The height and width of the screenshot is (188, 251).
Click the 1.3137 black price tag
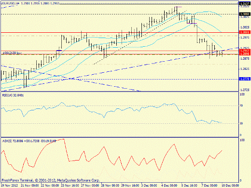pyautogui.click(x=245, y=3)
